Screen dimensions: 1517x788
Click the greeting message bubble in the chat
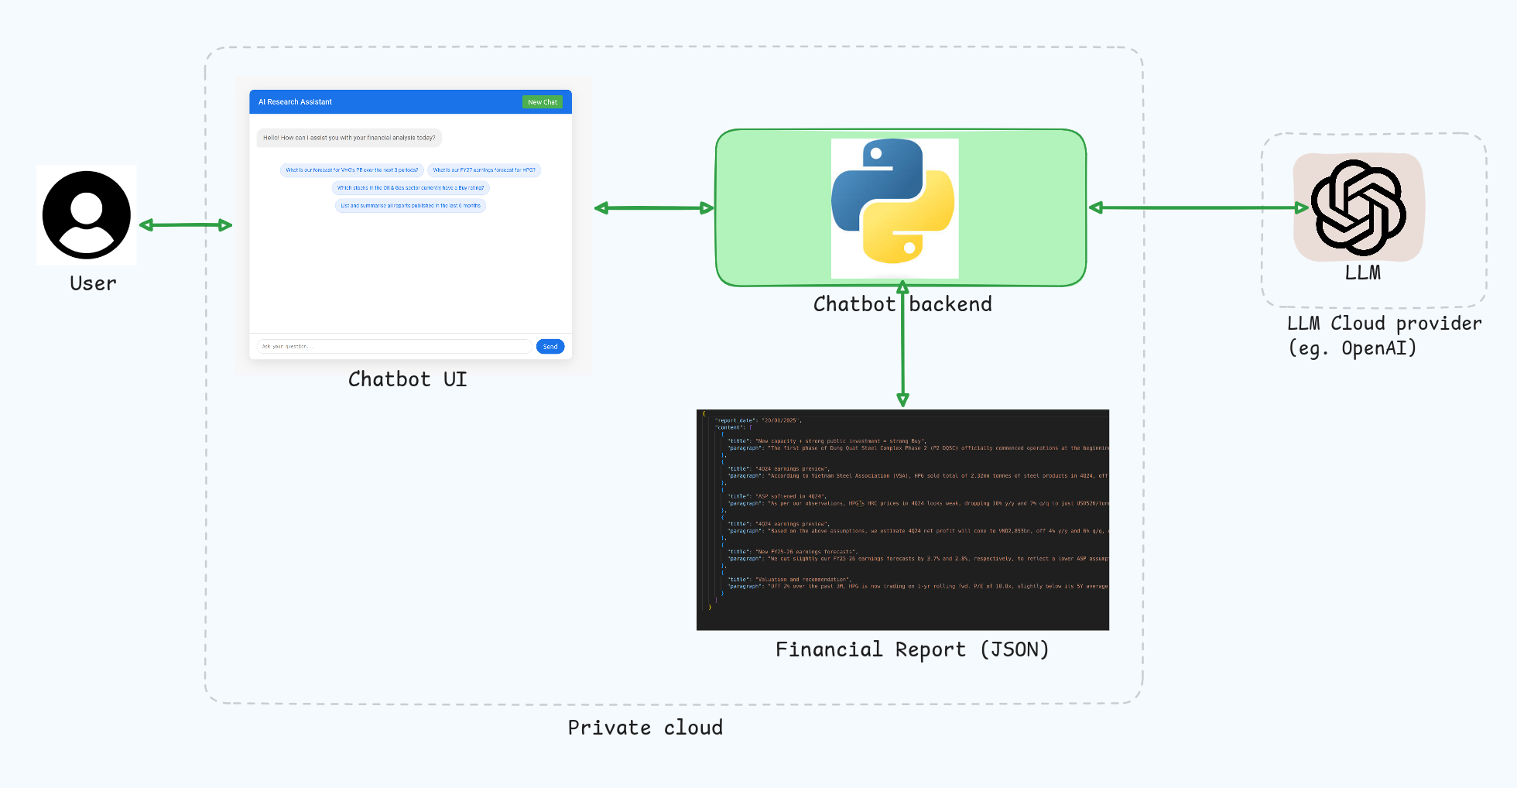pos(349,138)
